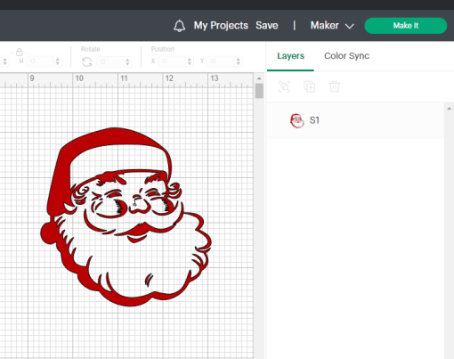
Task: Click the notification bell icon
Action: [x=179, y=26]
